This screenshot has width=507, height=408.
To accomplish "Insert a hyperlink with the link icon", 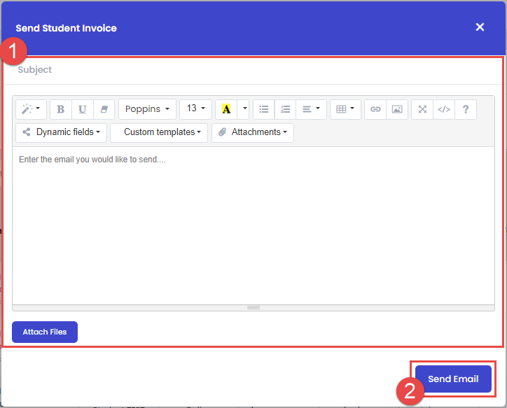I will pos(375,109).
